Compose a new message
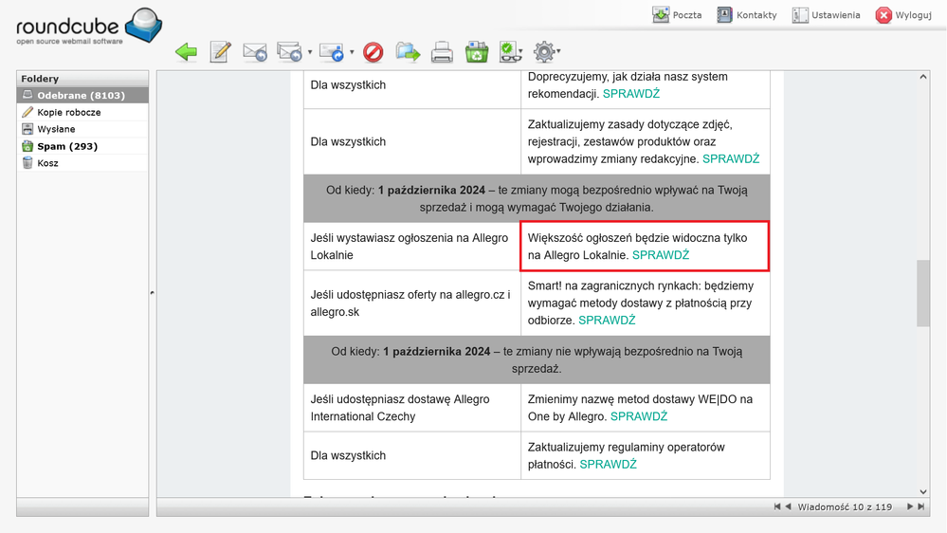 [x=221, y=52]
